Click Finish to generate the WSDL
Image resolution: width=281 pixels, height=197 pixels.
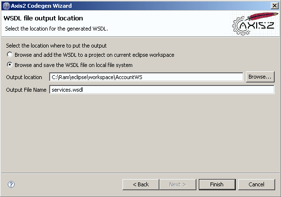[x=217, y=184]
